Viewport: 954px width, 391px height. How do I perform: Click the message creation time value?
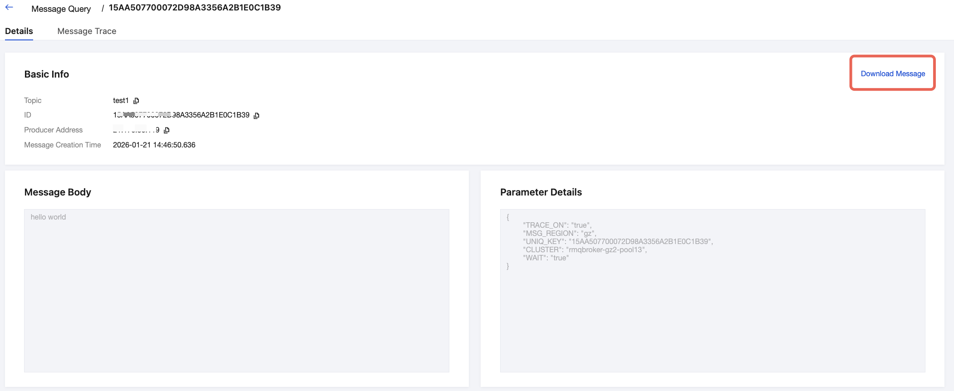click(154, 145)
